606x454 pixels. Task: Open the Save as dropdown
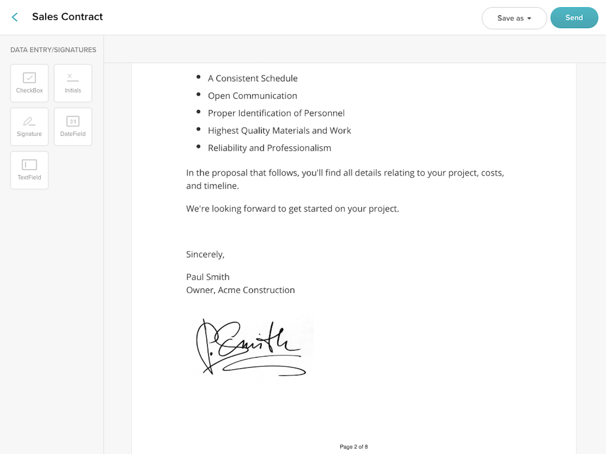pyautogui.click(x=514, y=18)
